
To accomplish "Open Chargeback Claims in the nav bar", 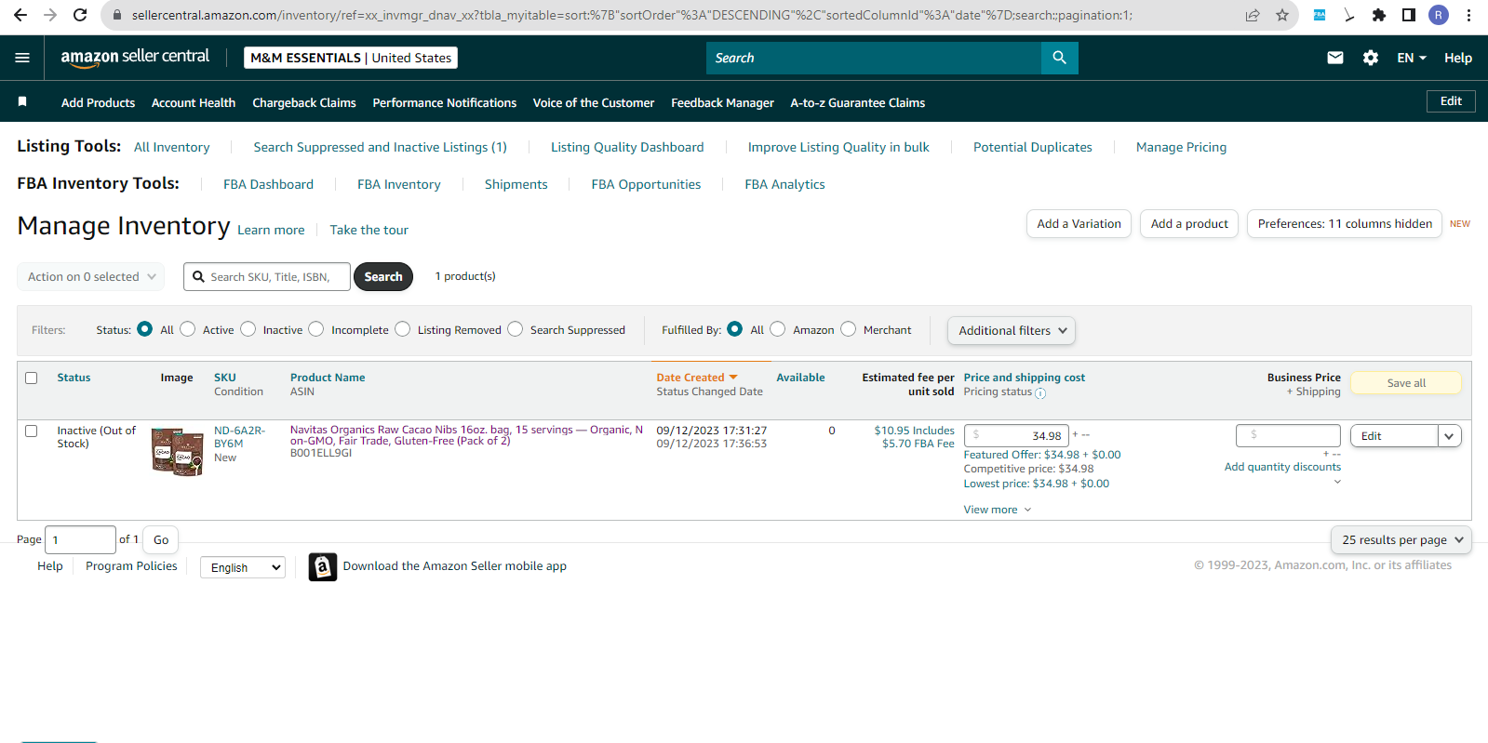I will pos(304,102).
